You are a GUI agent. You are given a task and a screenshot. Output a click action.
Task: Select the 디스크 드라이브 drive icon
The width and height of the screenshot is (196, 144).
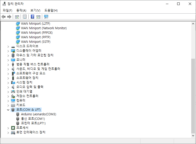coord(13,47)
